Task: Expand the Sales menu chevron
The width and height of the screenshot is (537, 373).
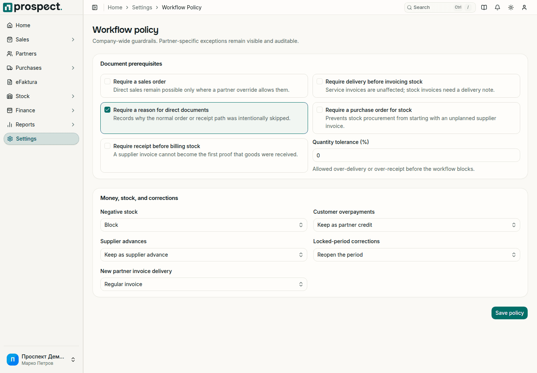Action: click(x=73, y=40)
